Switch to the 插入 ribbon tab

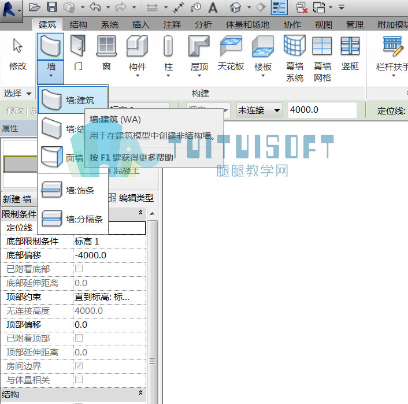141,25
